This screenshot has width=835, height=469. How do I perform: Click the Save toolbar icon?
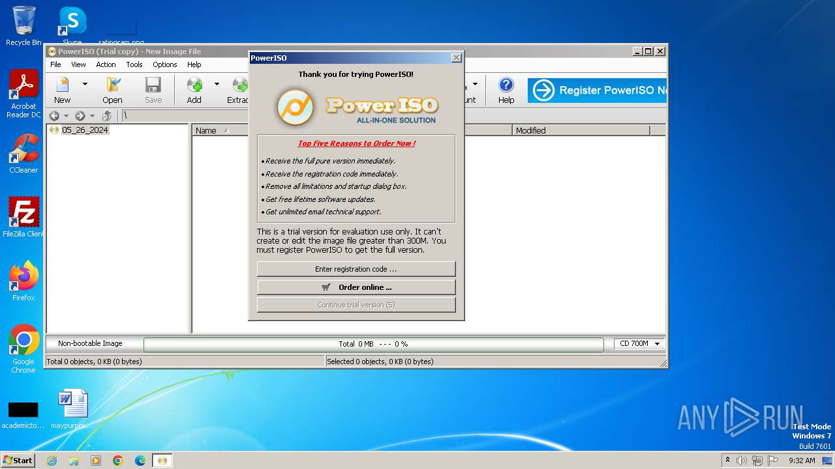click(x=153, y=90)
